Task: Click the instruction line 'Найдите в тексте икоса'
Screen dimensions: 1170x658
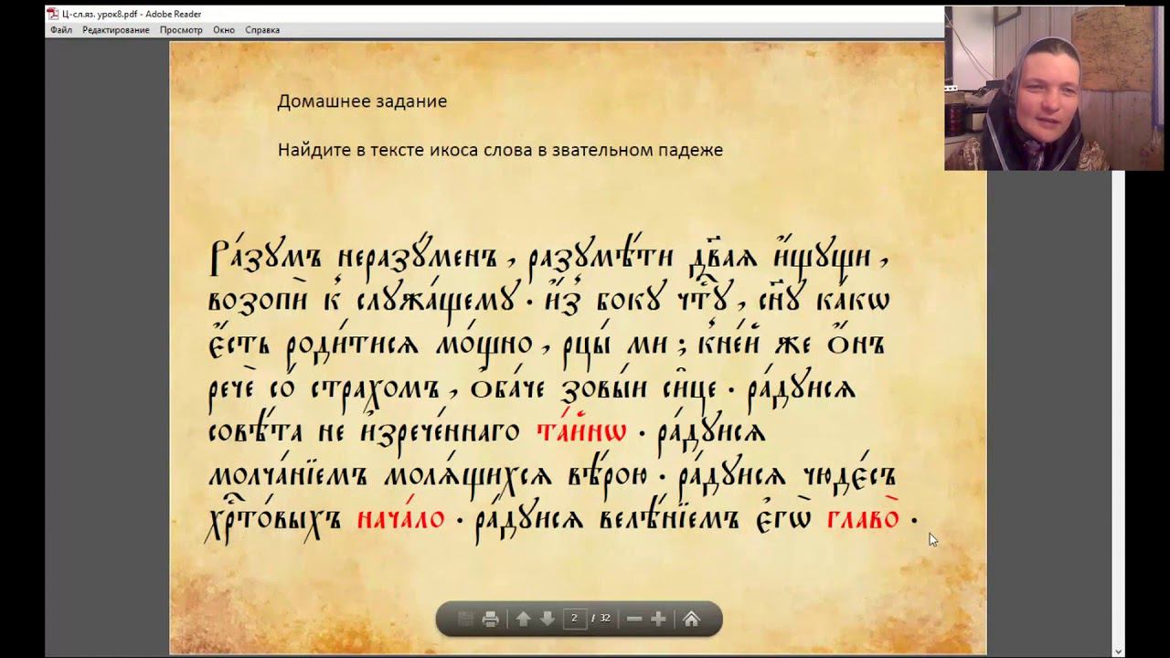Action: click(x=500, y=150)
